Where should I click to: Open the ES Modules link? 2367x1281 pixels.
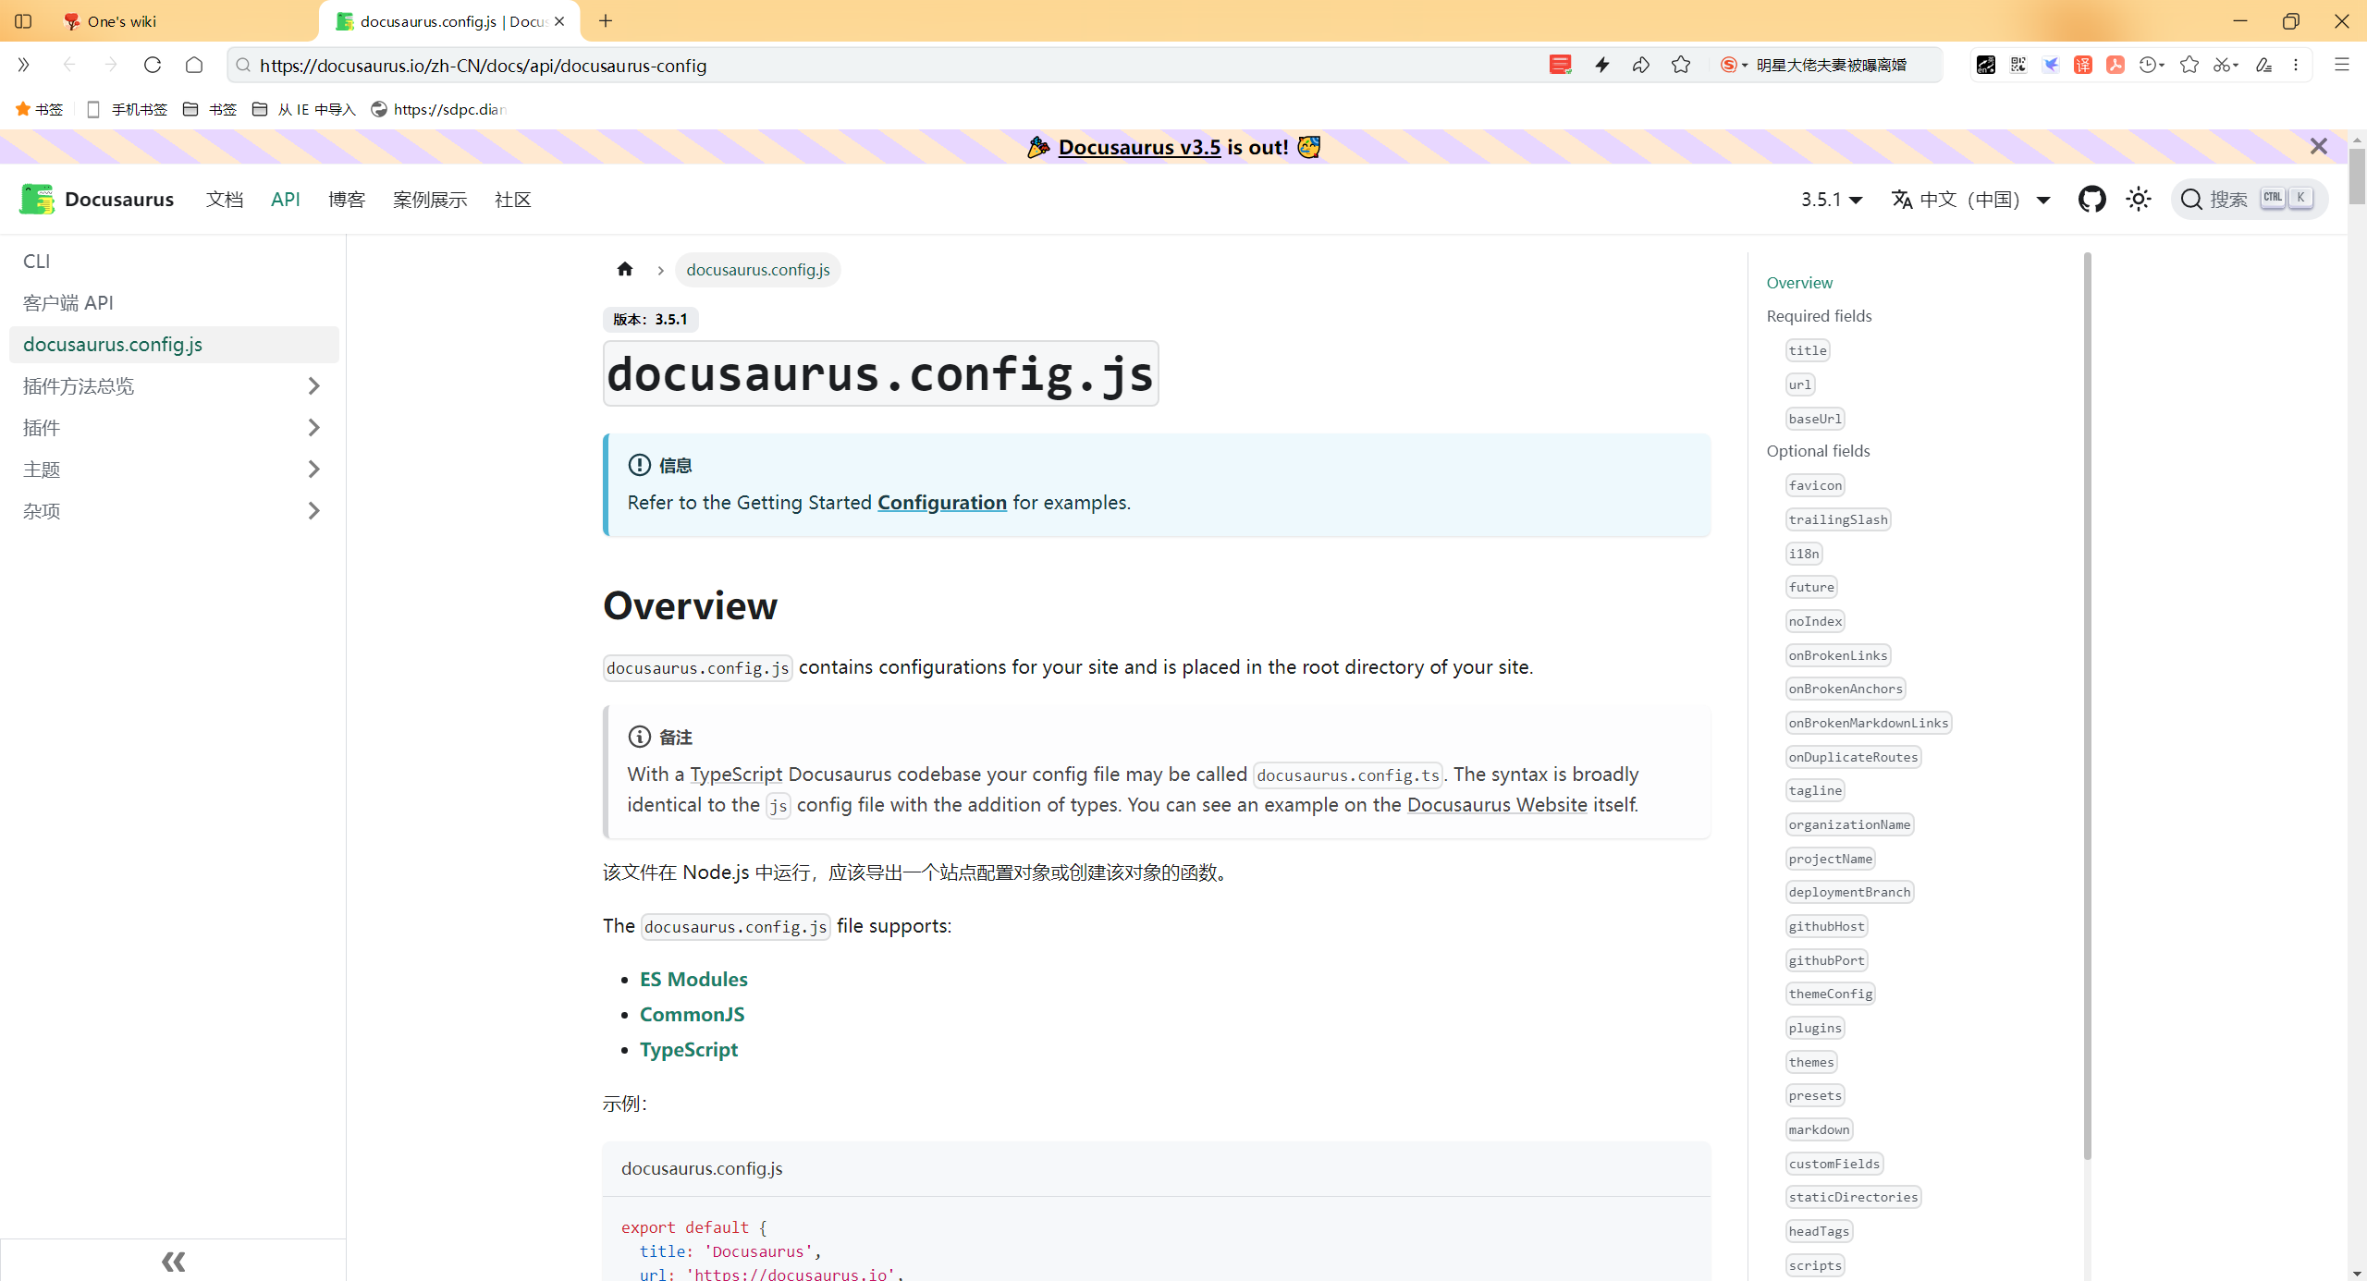693,980
